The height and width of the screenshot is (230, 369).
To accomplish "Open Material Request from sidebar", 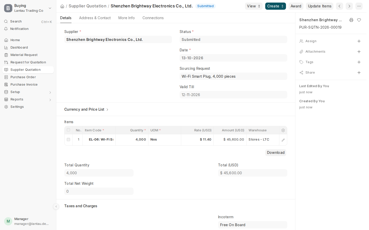I will pos(28,55).
